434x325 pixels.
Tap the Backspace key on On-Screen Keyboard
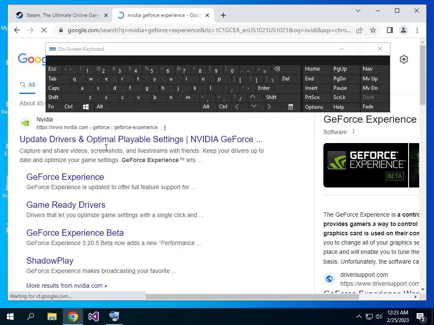click(x=286, y=69)
